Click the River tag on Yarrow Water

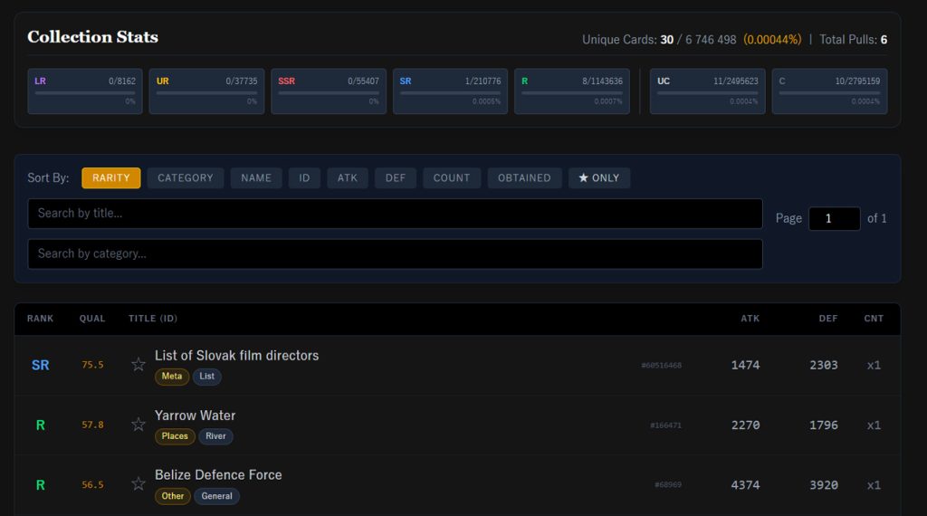215,436
